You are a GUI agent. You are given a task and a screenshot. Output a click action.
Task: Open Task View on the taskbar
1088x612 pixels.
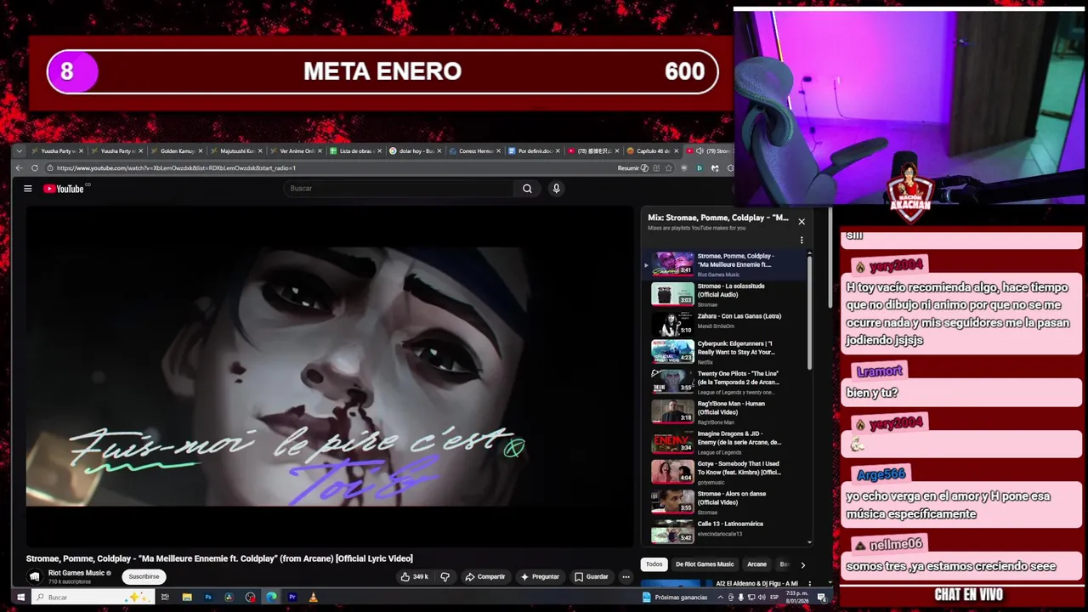[165, 598]
